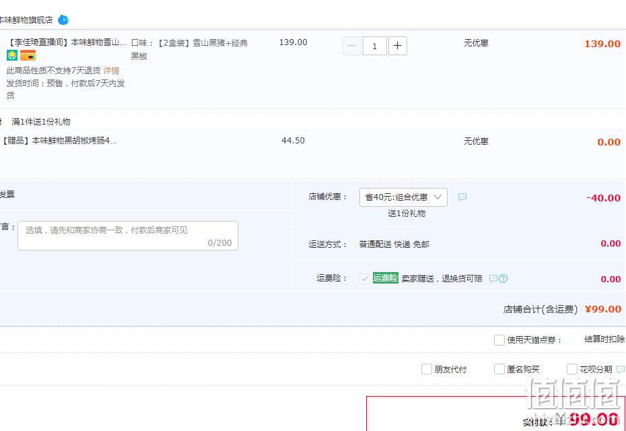
Task: Click the gift unit price 44.50
Action: click(293, 141)
